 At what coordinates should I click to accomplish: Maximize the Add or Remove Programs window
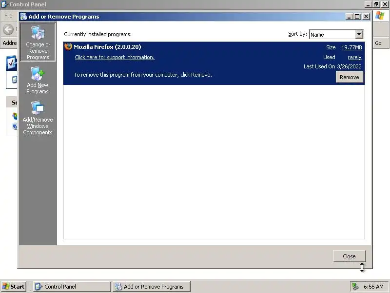[x=357, y=17]
